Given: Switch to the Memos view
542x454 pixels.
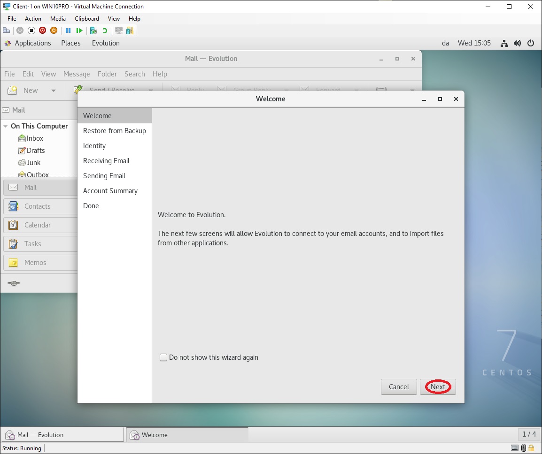Looking at the screenshot, I should click(40, 262).
